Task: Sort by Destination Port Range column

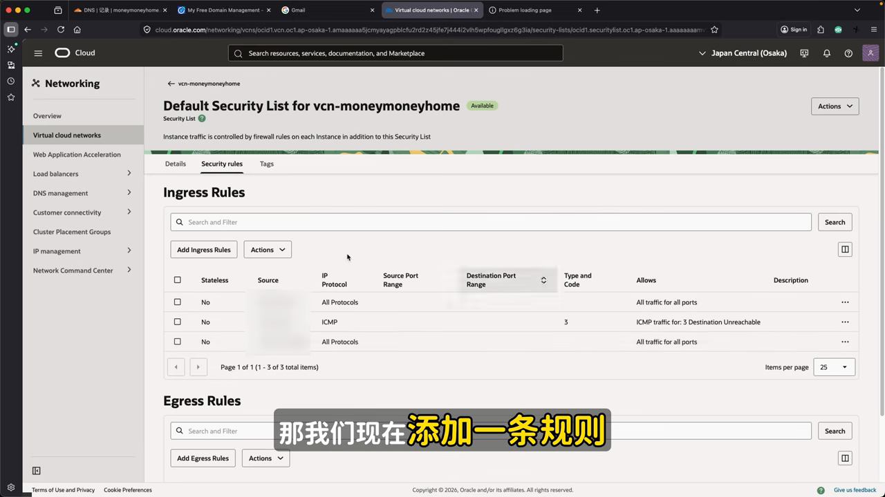Action: pos(543,280)
